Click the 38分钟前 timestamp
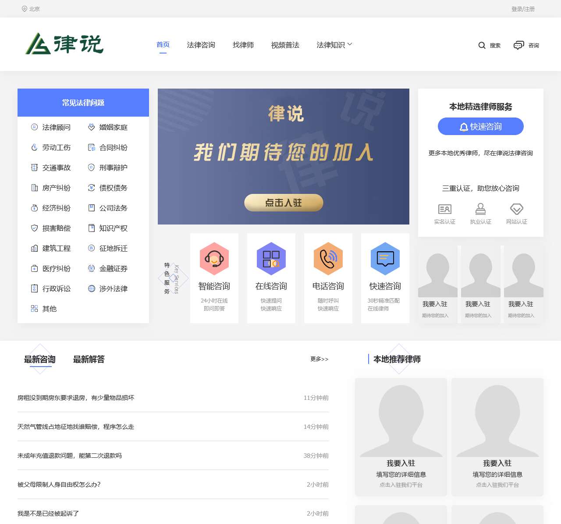This screenshot has width=561, height=524. (316, 456)
